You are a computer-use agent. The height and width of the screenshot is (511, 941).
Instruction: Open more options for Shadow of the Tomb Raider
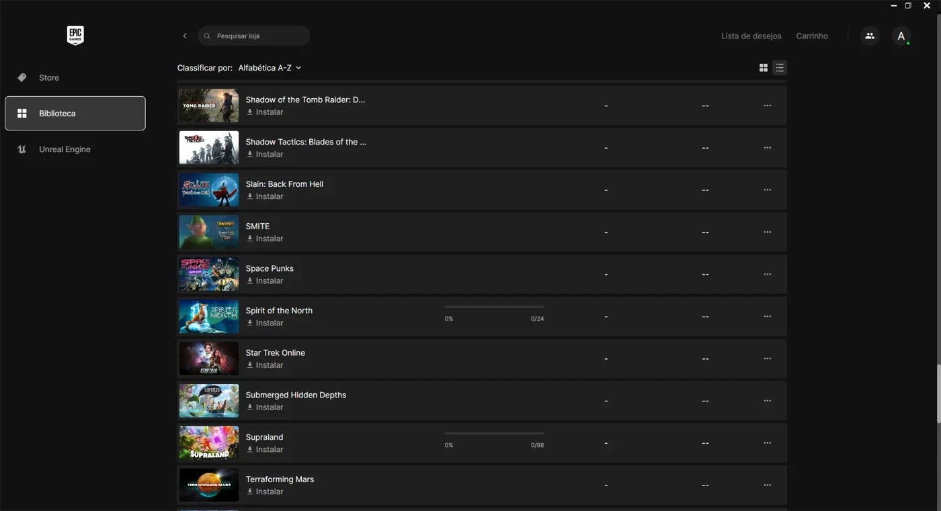pyautogui.click(x=768, y=106)
